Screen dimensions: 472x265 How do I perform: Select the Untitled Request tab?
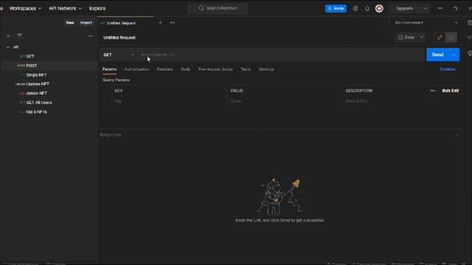click(x=125, y=23)
